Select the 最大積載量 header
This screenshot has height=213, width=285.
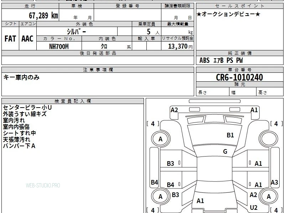[177, 24]
